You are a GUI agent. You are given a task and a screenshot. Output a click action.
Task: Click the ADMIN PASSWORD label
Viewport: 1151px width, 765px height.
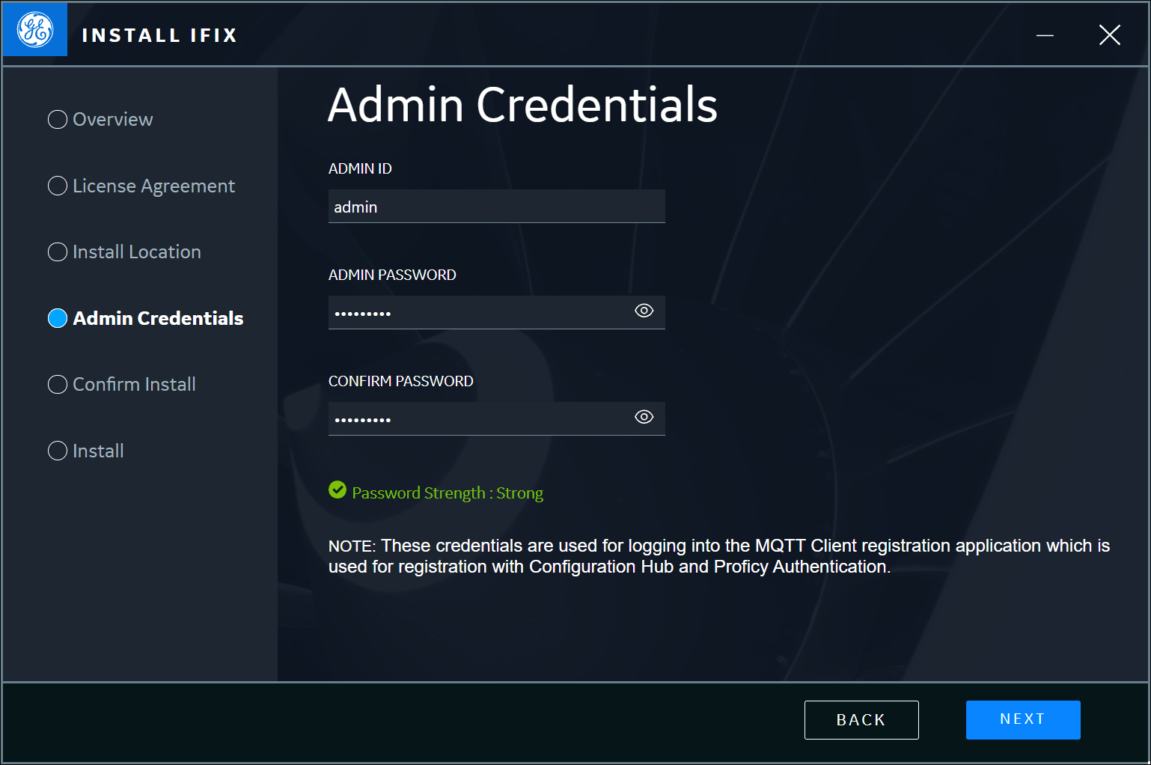point(392,275)
